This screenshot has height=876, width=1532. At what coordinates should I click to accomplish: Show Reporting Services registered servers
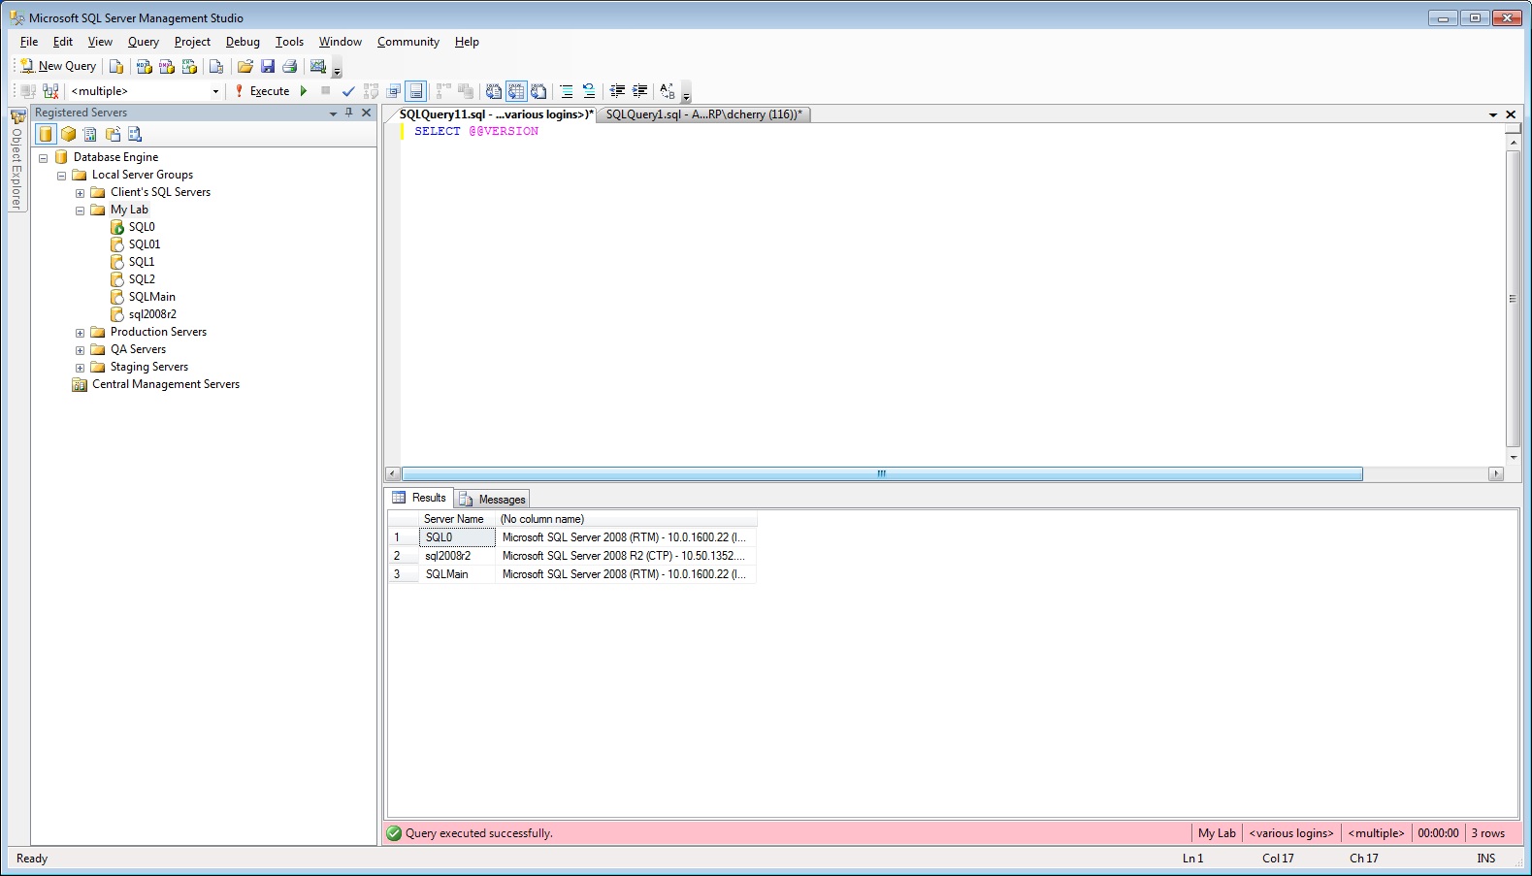point(91,134)
